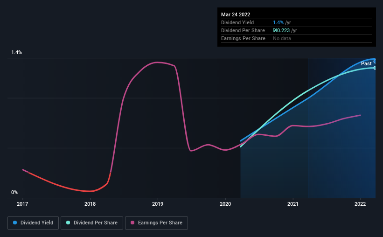The height and width of the screenshot is (237, 383).
Task: Click the 2017 x-axis label
Action: pos(22,204)
